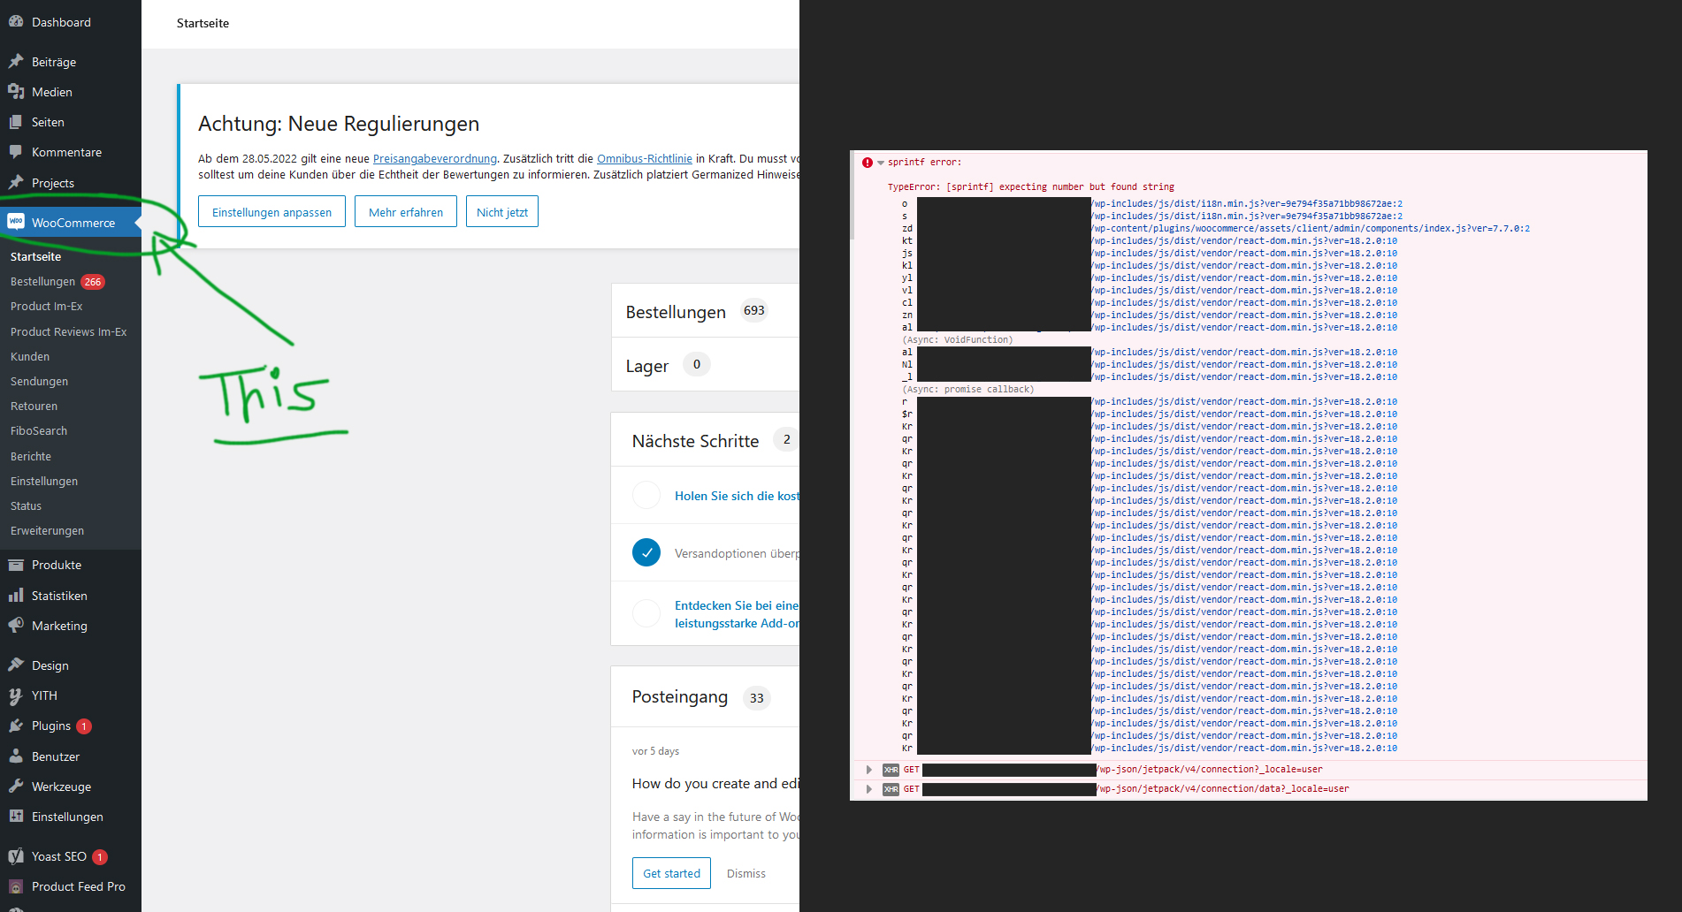Open the 'Holen Sie sich die kost' task link

737,496
